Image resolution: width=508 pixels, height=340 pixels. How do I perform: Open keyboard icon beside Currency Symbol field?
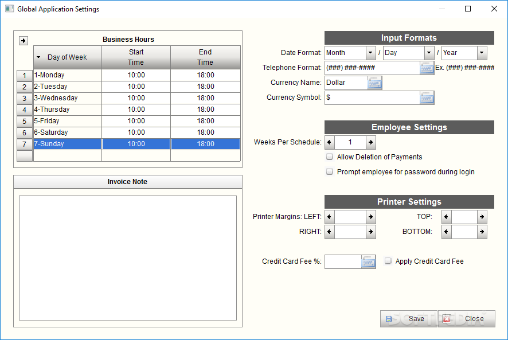click(427, 98)
